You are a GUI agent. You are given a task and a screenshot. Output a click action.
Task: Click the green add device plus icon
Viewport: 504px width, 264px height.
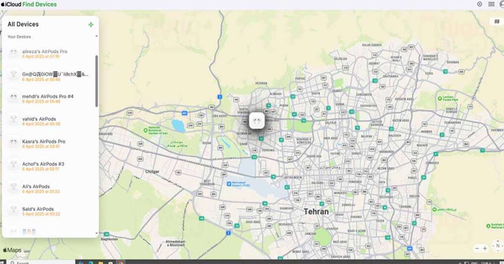(91, 25)
